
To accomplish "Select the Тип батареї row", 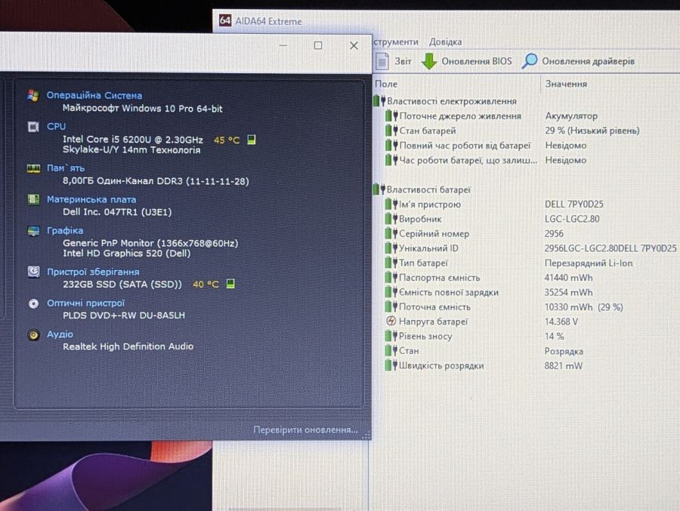I will (508, 263).
